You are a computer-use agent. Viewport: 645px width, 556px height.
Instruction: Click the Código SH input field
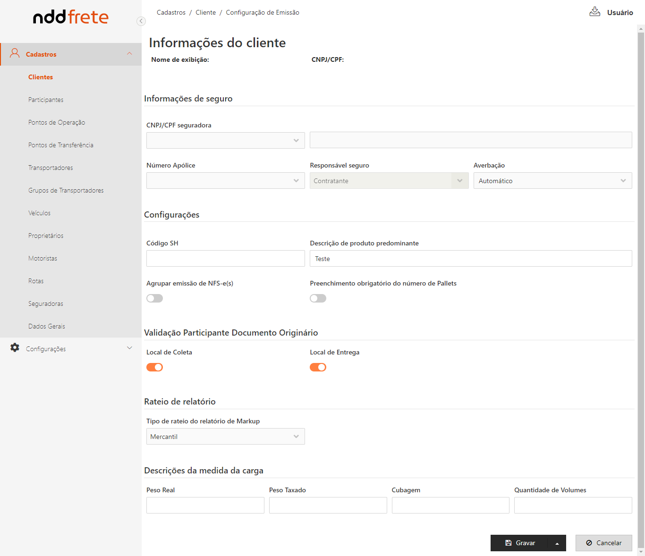[225, 259]
